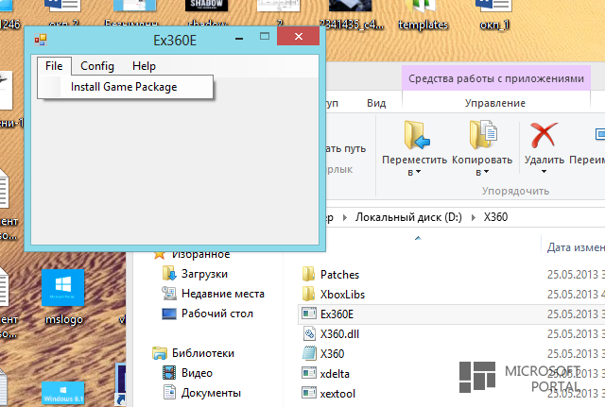Open the Управление ribbon tab in Explorer

(495, 103)
